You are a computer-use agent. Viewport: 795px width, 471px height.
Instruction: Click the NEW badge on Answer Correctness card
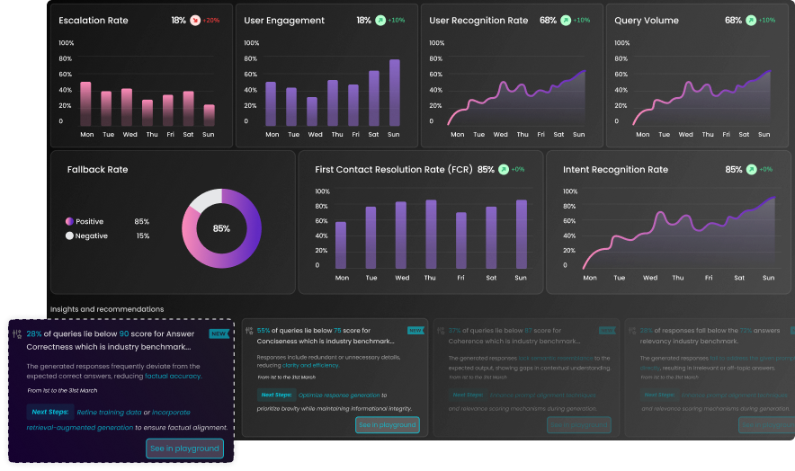click(x=219, y=333)
